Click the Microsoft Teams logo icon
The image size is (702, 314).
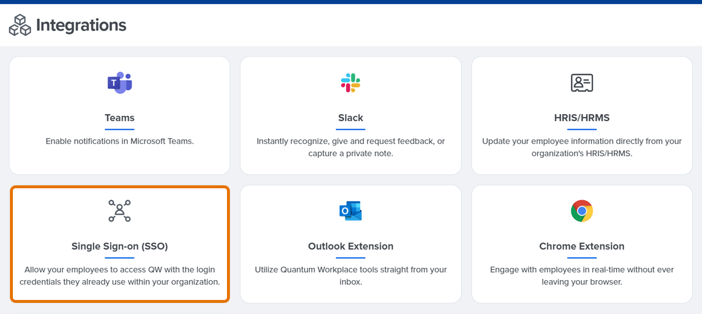(119, 83)
